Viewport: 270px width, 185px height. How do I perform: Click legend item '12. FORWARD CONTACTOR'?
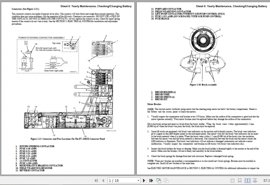(x=166, y=9)
